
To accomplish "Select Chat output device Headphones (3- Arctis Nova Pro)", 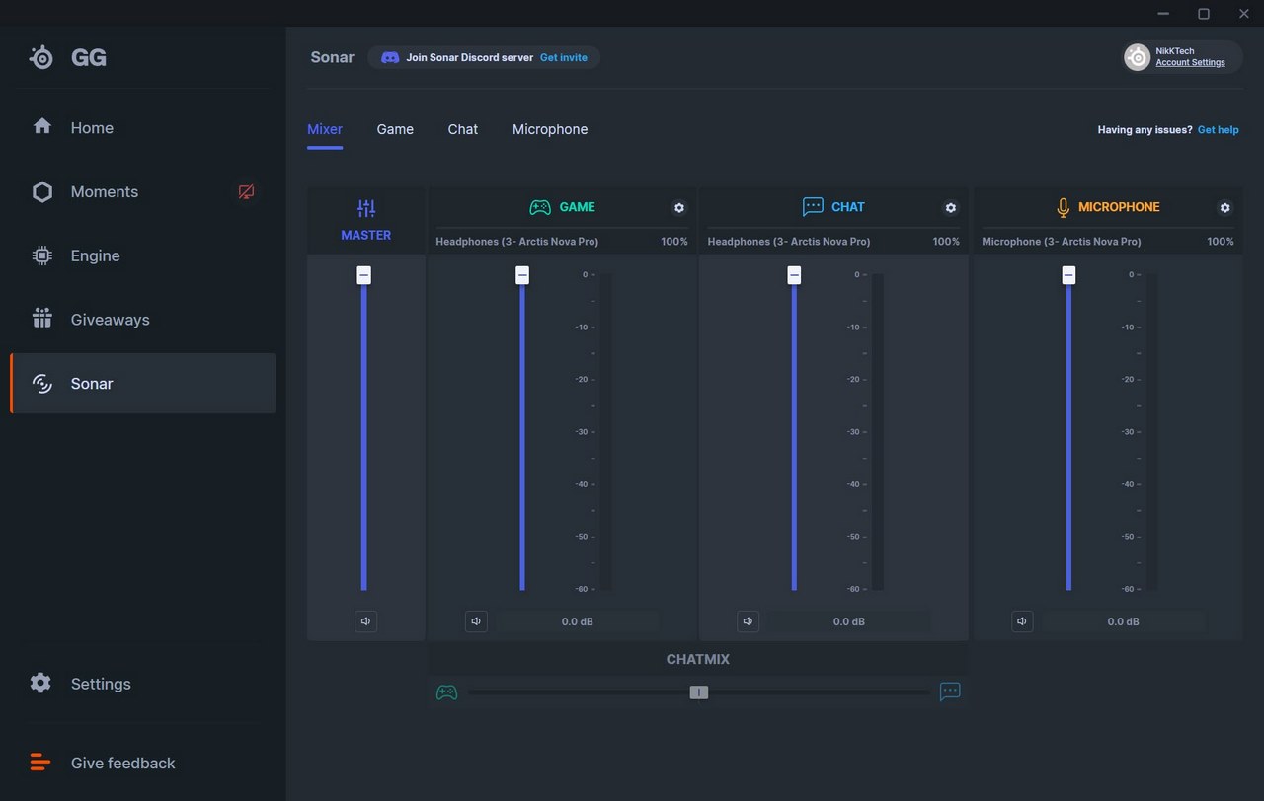I will pyautogui.click(x=789, y=242).
